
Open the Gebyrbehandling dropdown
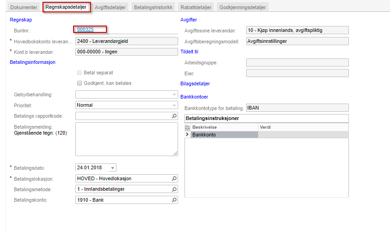pyautogui.click(x=174, y=94)
